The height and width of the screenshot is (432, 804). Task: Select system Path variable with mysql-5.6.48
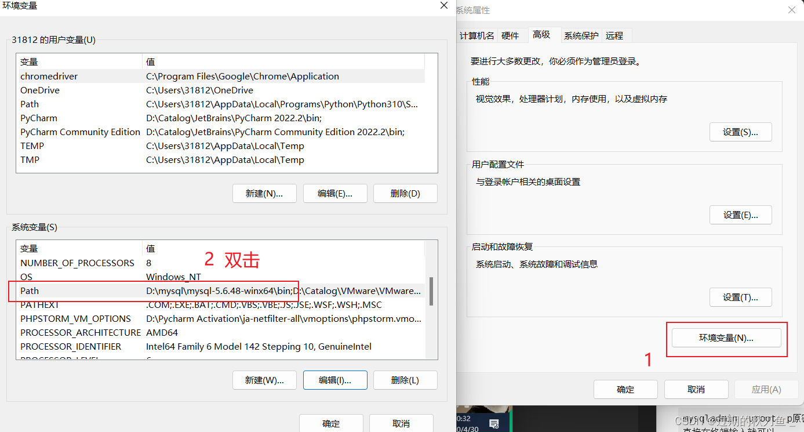pos(220,291)
